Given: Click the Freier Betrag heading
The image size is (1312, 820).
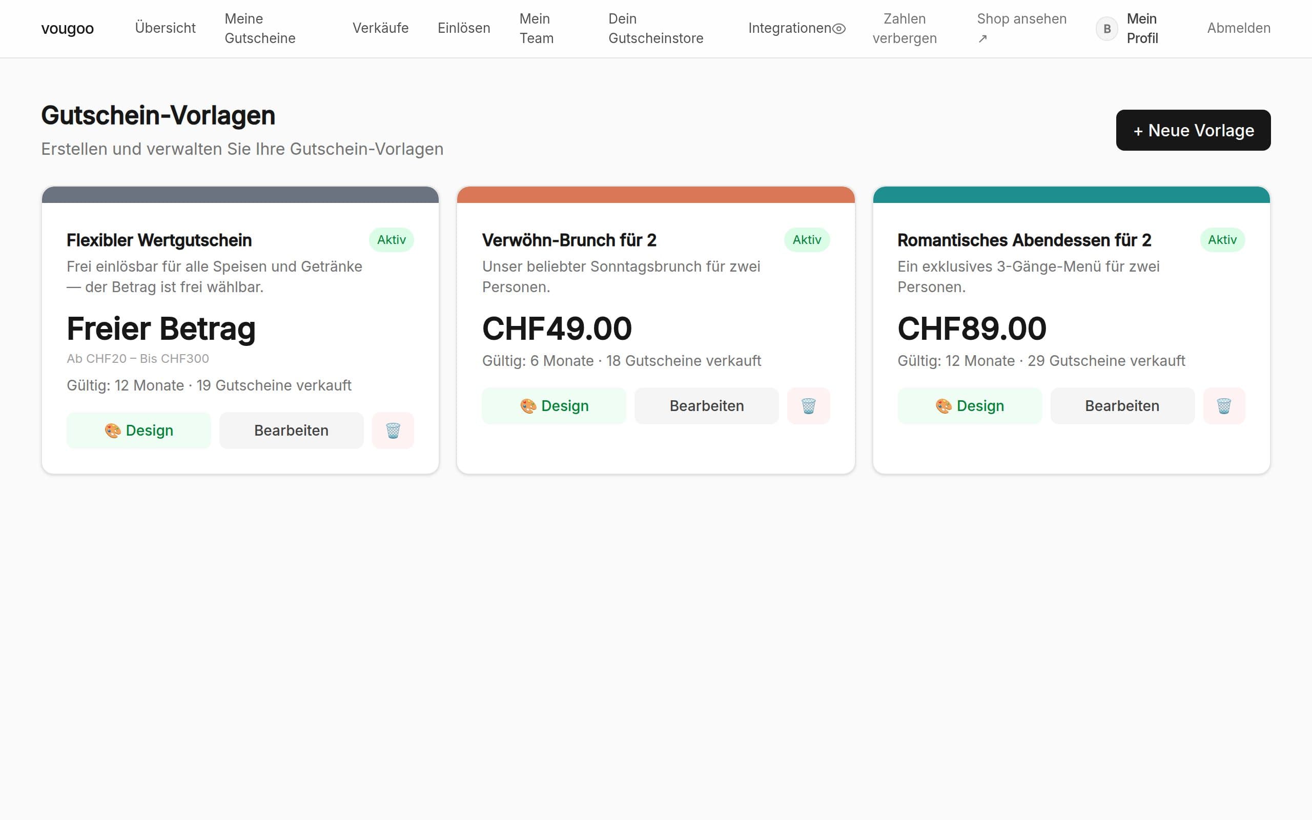Looking at the screenshot, I should coord(161,329).
